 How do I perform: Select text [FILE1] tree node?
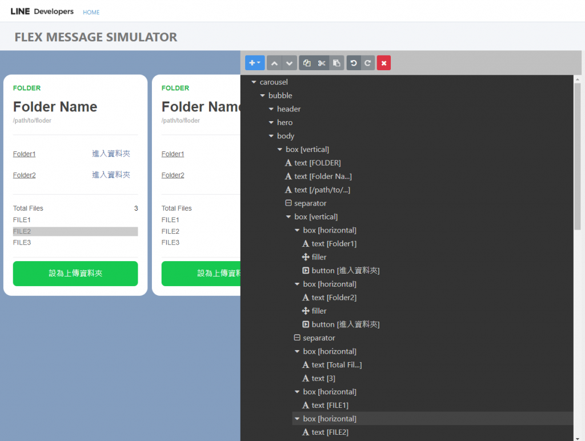325,405
